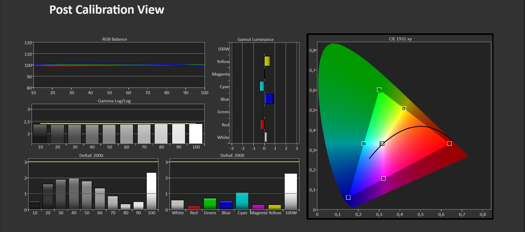Viewport: 525px width, 232px height.
Task: Select the 50 bar in Gamma Log/Log chart
Action: point(109,134)
